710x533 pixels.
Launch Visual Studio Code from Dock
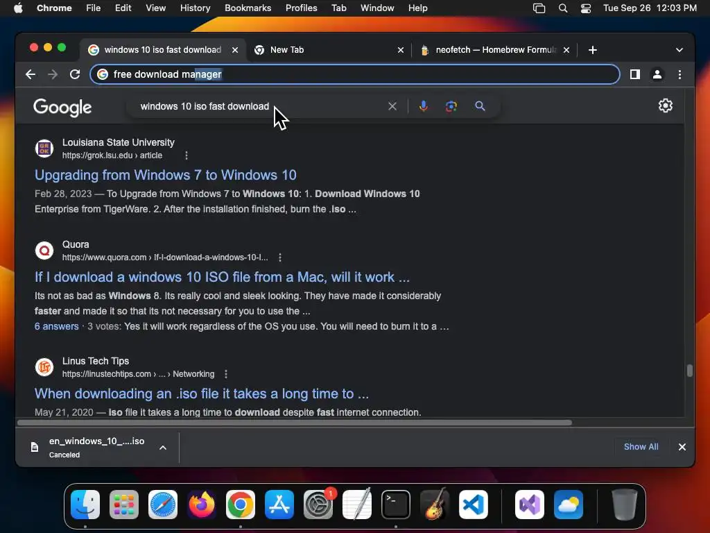pos(473,505)
